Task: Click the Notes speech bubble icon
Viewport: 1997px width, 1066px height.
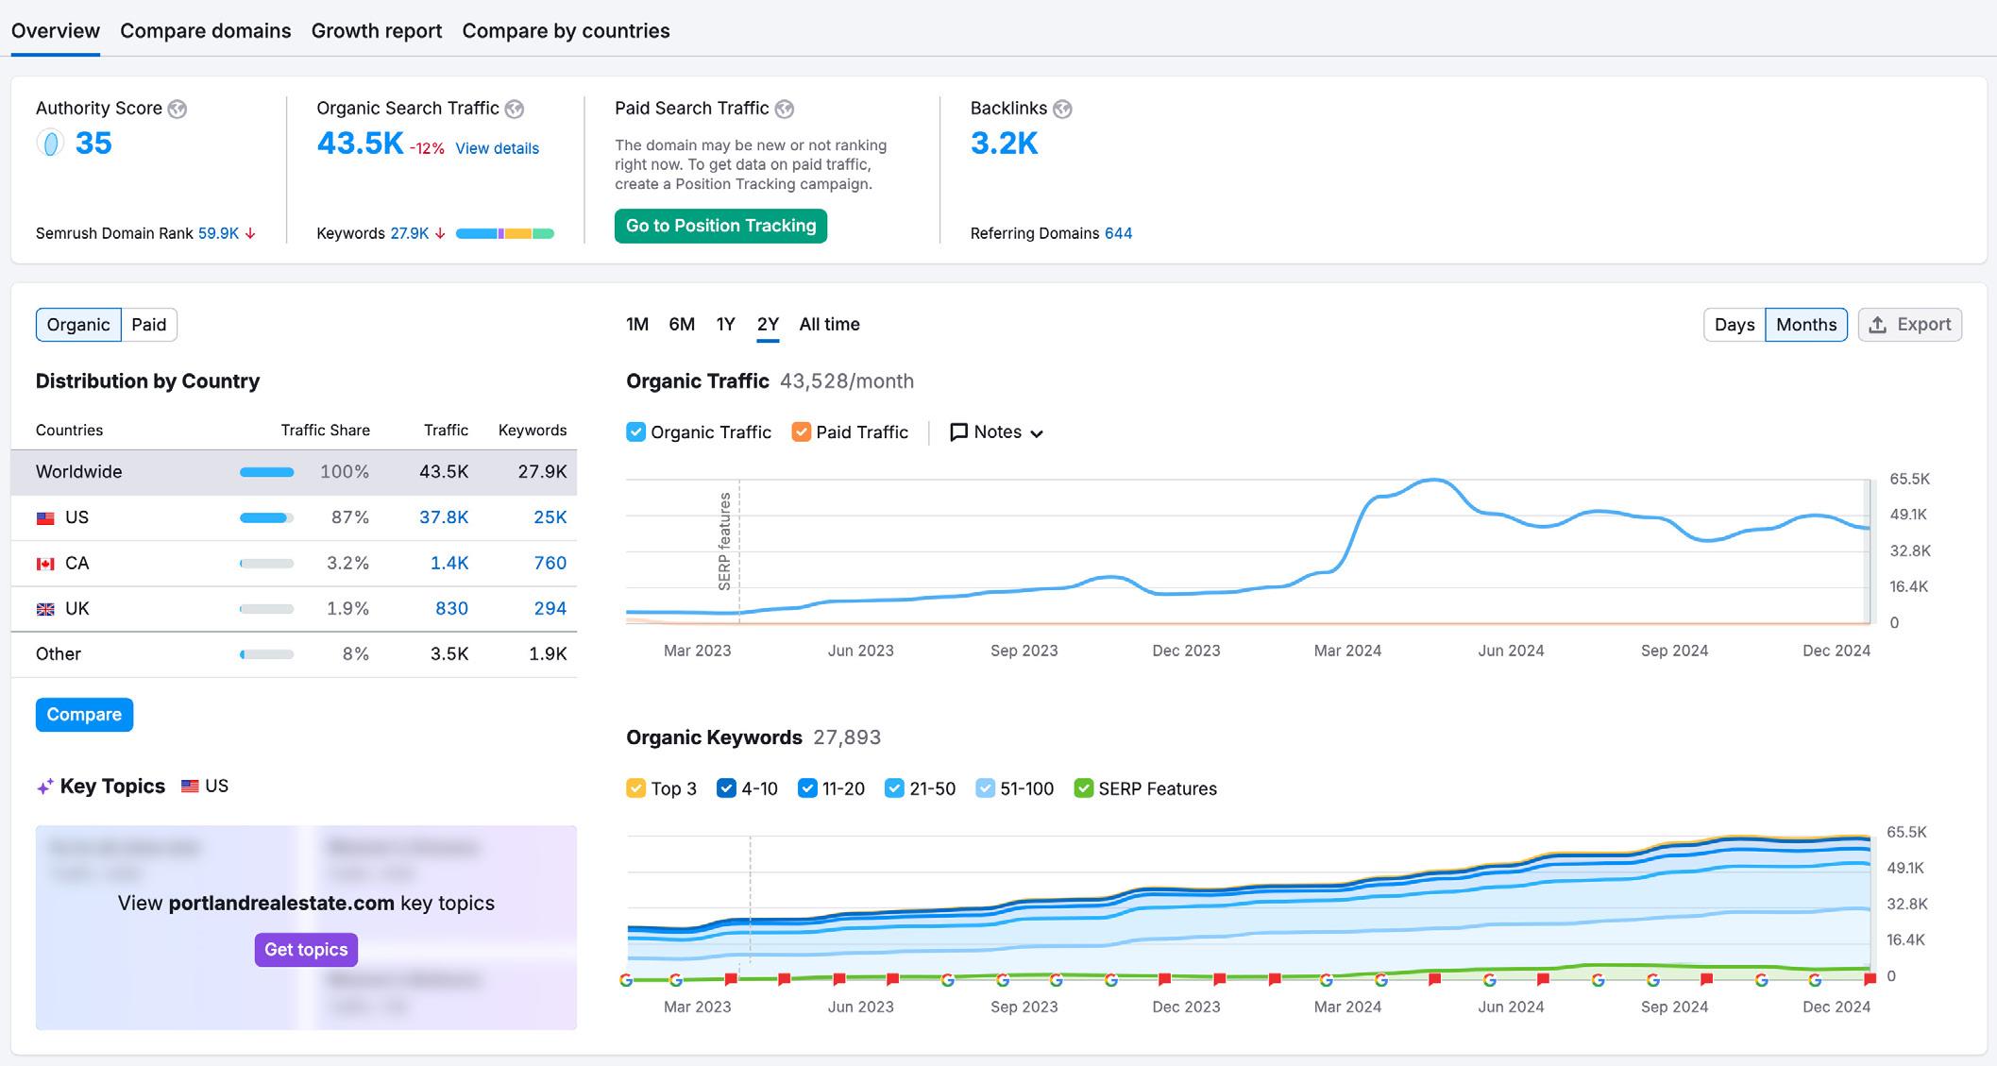Action: (958, 432)
